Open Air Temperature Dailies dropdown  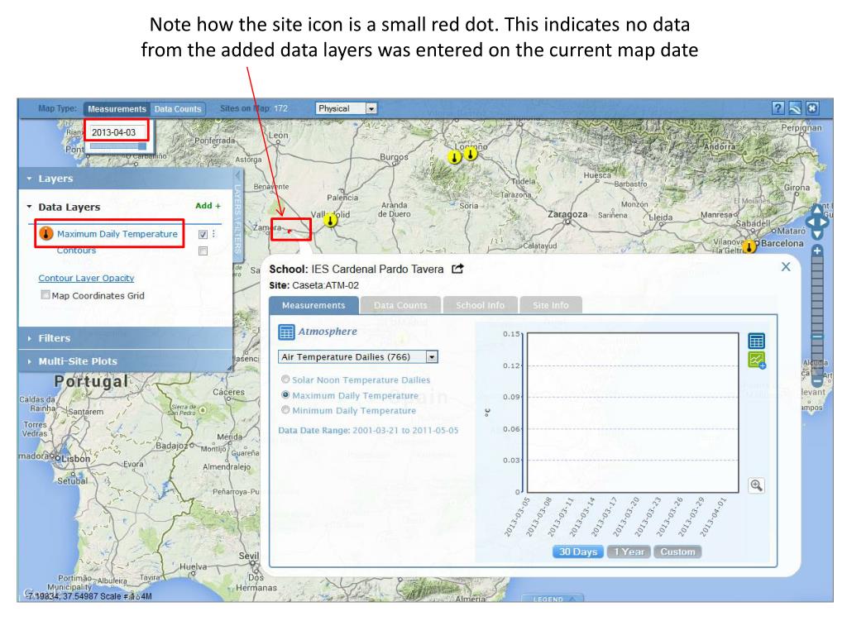click(357, 357)
